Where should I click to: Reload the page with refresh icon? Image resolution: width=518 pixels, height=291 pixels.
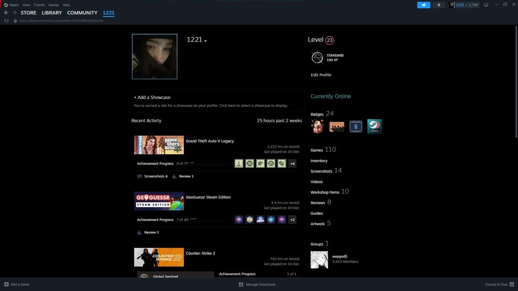point(6,21)
